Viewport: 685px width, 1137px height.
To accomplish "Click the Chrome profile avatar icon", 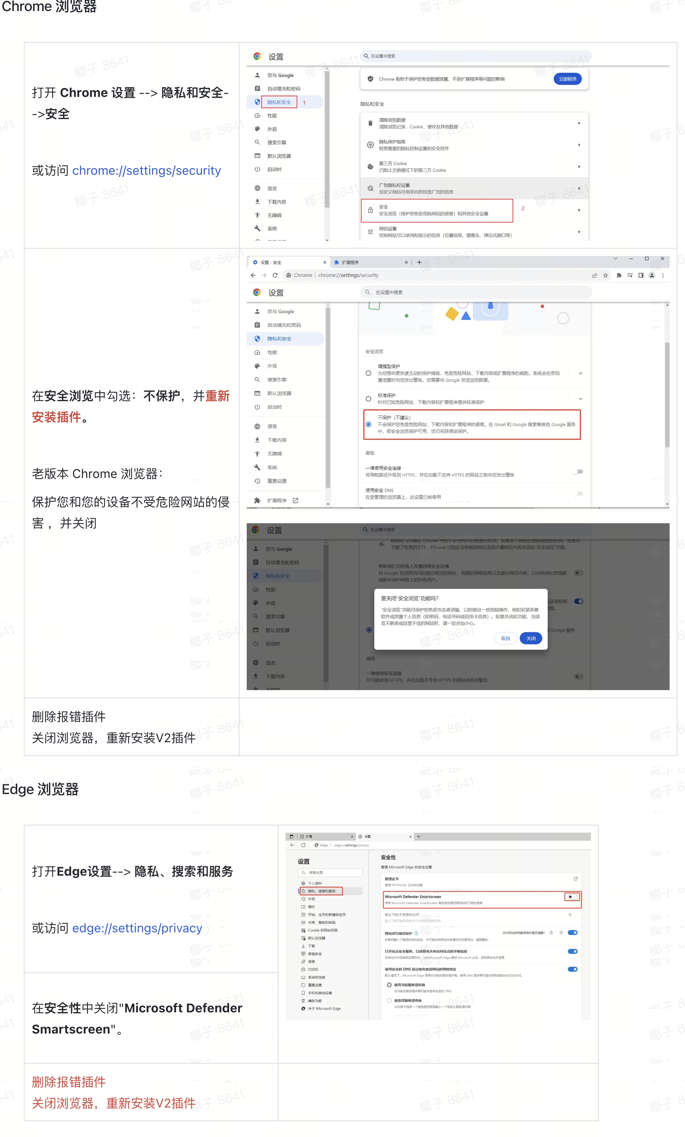I will pos(651,275).
